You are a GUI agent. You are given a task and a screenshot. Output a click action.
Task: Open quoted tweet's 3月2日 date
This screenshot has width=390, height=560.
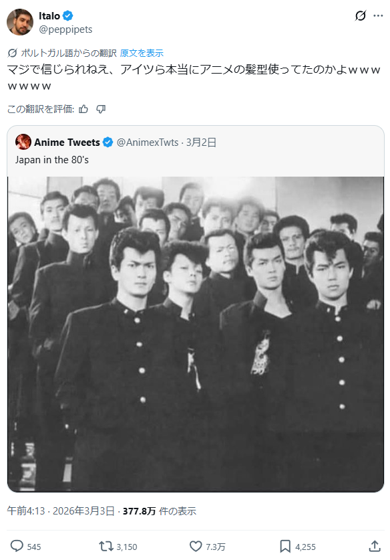[x=202, y=142]
